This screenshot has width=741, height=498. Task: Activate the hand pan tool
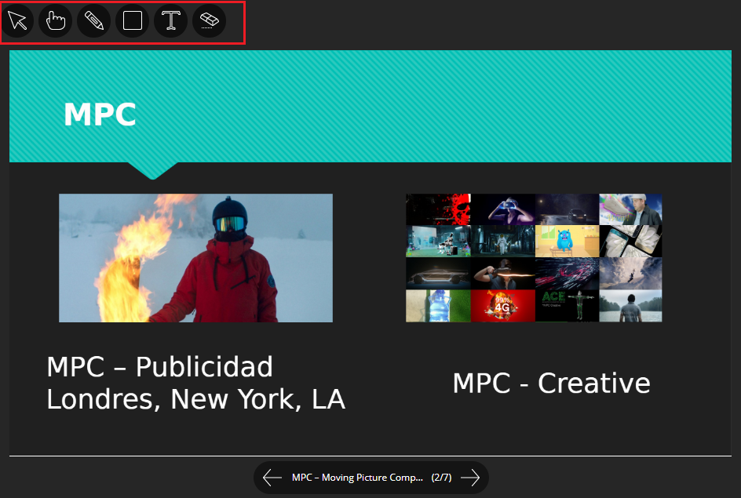pos(55,20)
